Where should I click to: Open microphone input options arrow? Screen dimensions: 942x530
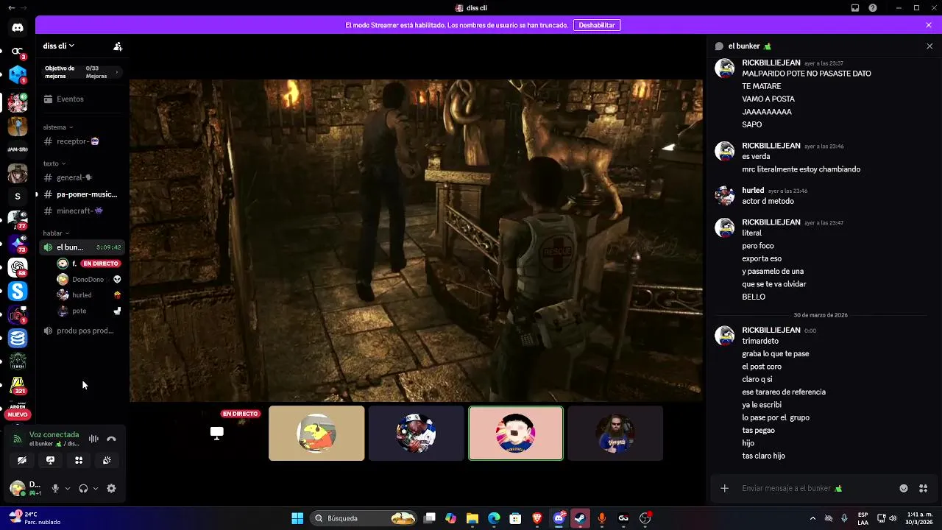[67, 488]
